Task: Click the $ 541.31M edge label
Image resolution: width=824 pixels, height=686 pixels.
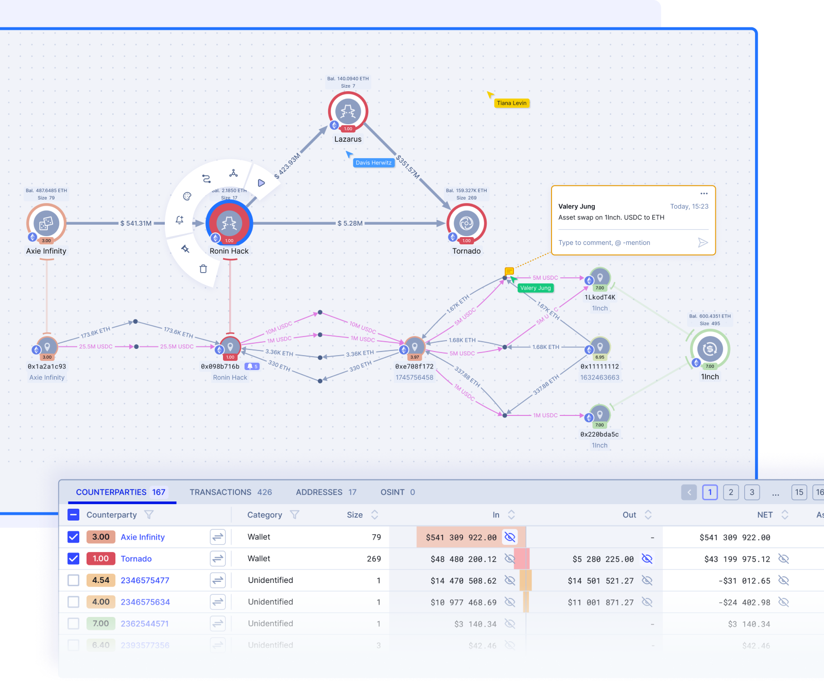Action: pyautogui.click(x=136, y=223)
